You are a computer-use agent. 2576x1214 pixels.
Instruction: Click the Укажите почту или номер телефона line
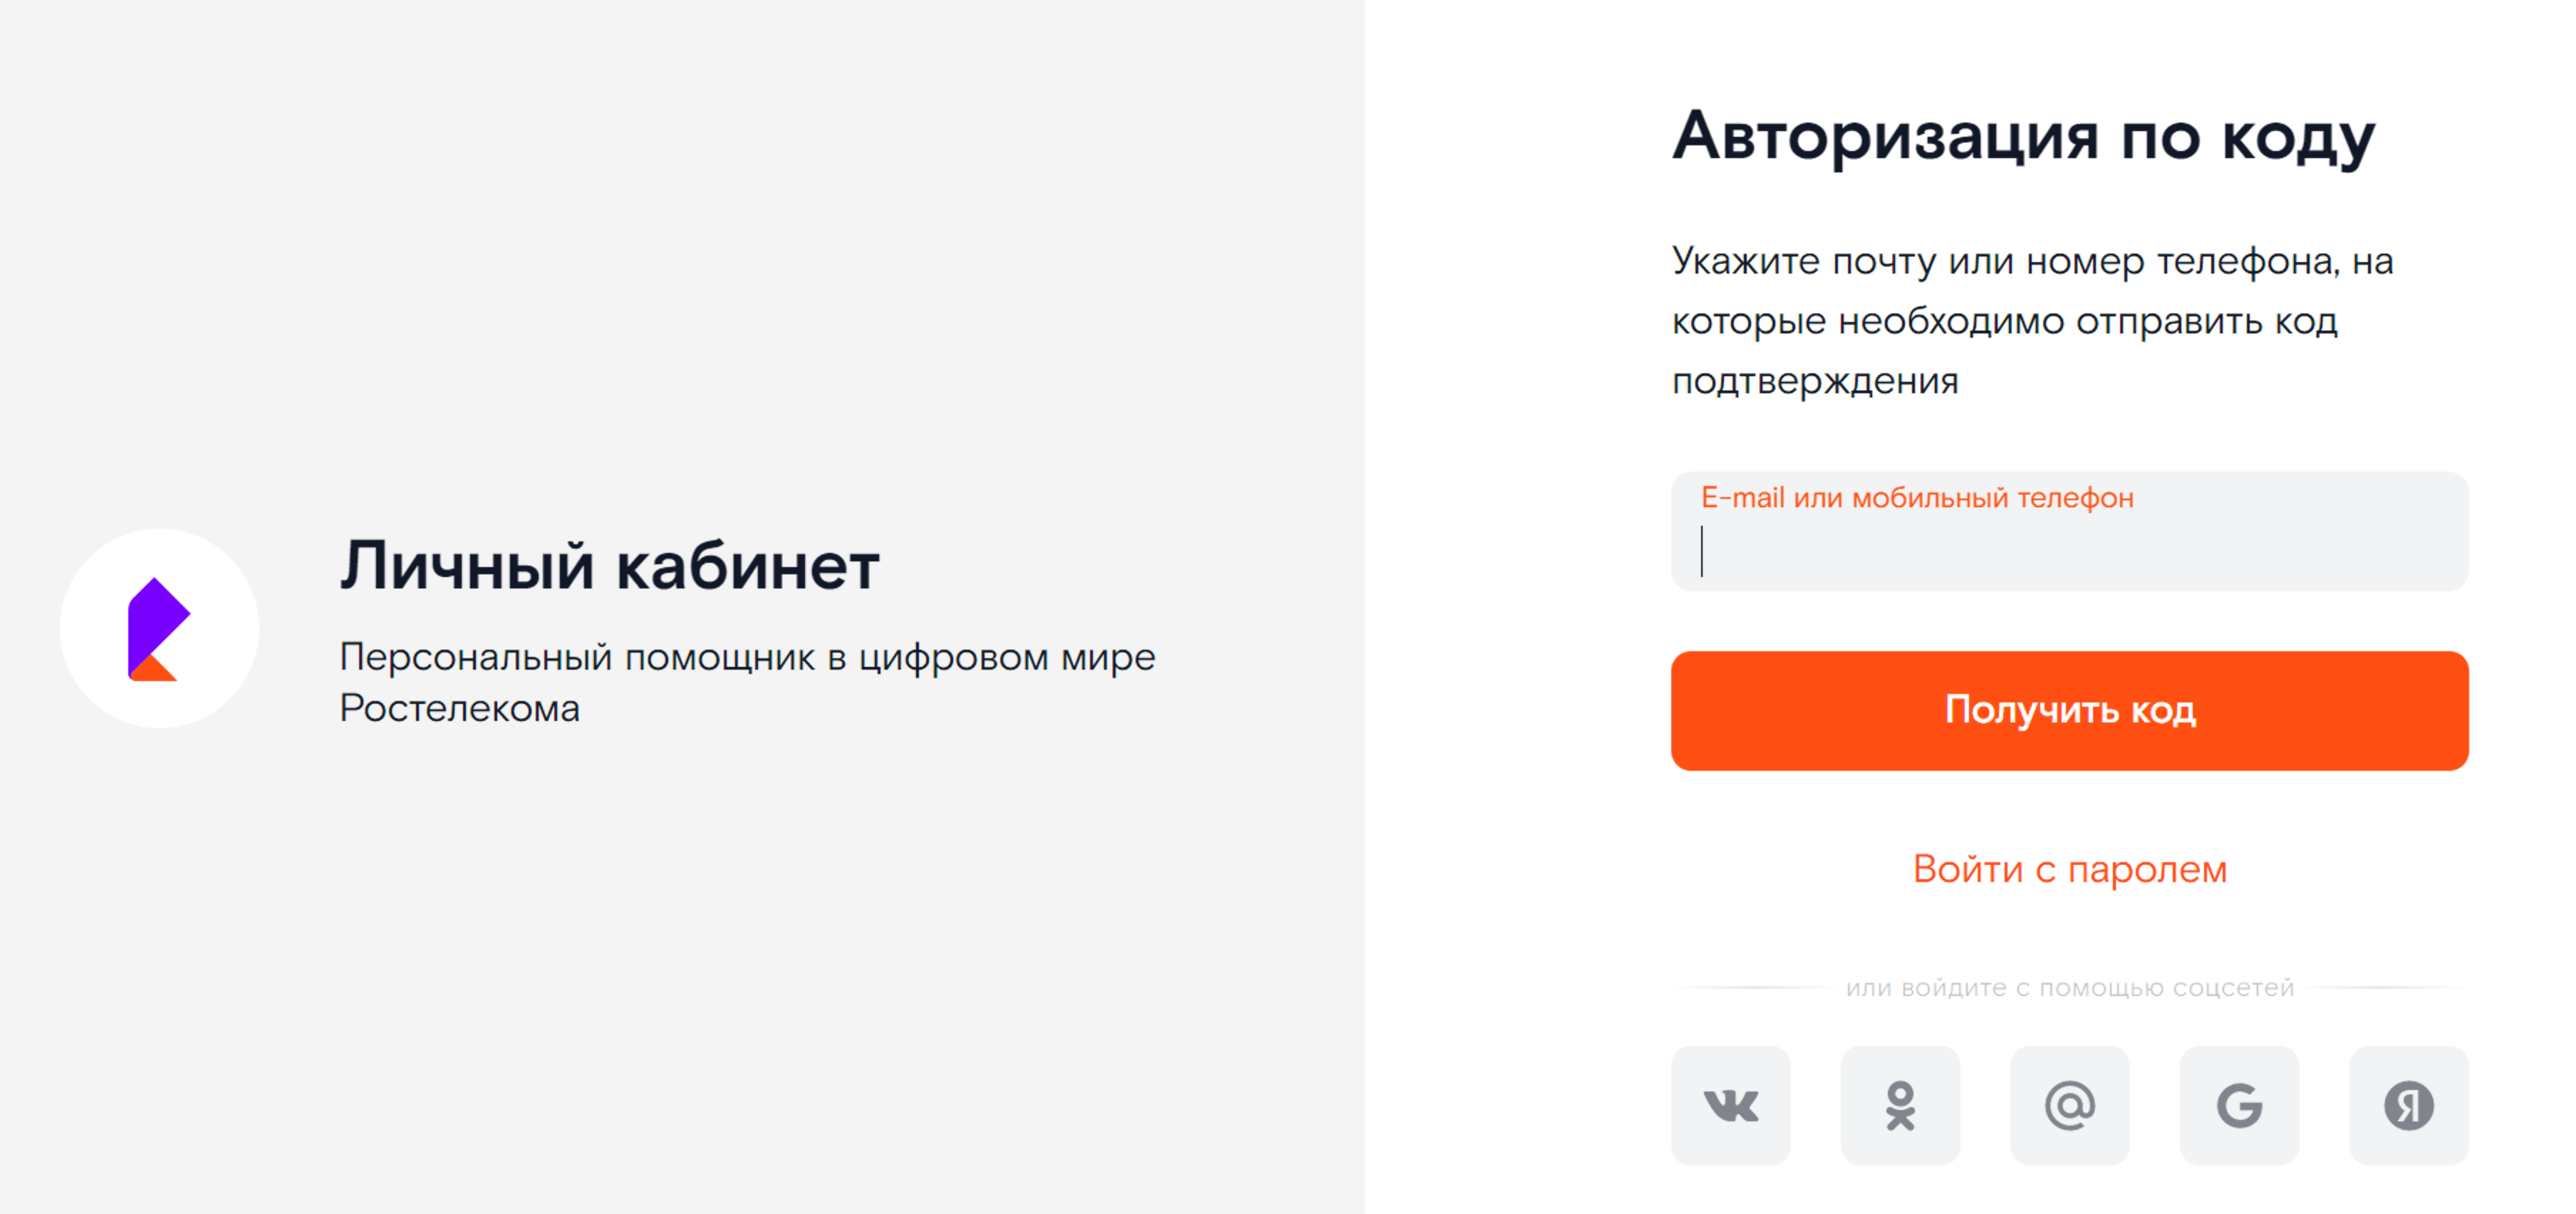pos(2032,261)
